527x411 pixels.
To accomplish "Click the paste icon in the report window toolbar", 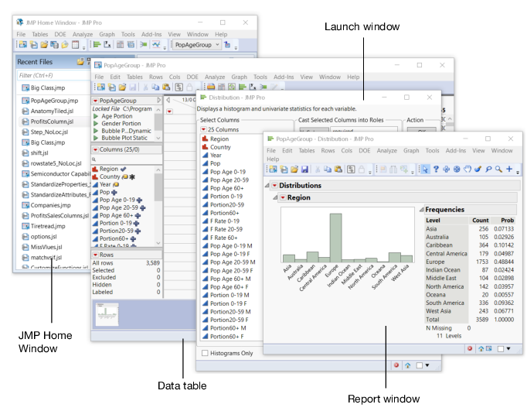I will click(x=338, y=170).
